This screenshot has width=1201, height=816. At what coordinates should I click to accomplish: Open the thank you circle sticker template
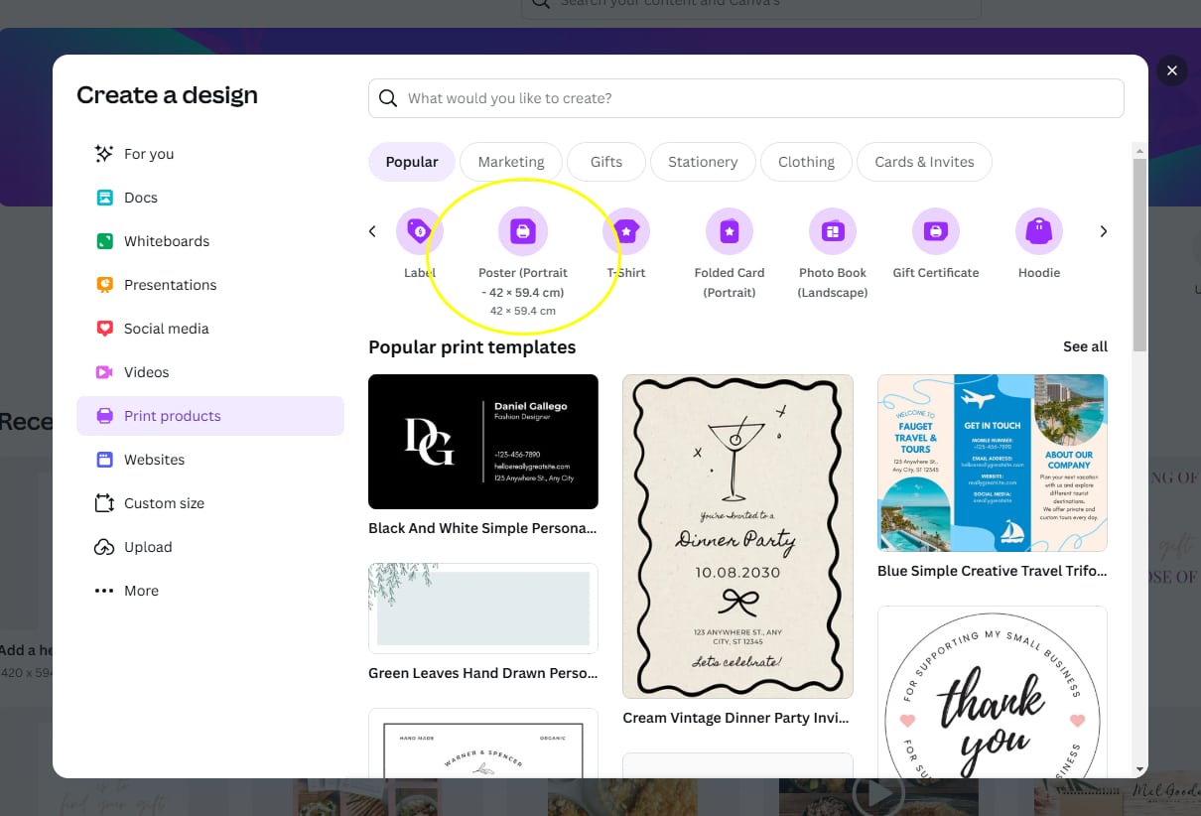point(993,692)
